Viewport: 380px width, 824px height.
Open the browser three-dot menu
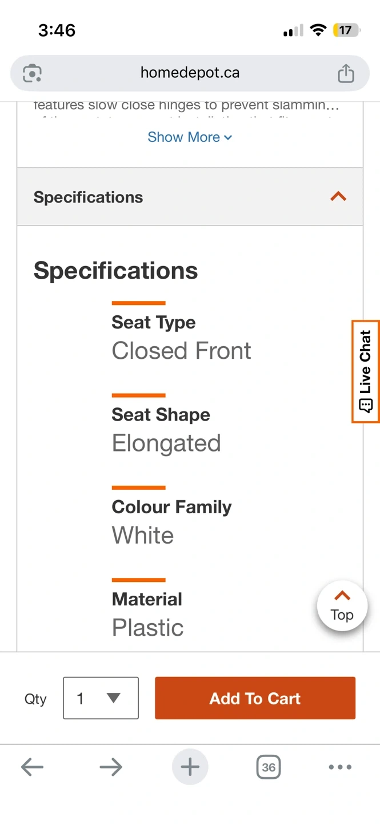(x=340, y=767)
